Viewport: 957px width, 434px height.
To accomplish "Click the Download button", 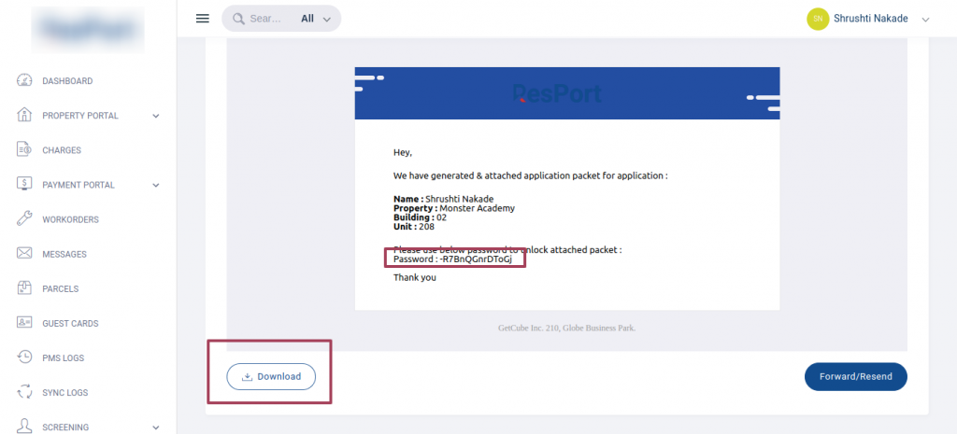I will point(271,376).
